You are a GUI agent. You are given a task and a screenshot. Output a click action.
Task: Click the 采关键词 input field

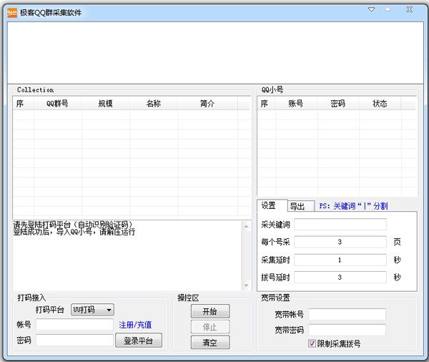[340, 225]
